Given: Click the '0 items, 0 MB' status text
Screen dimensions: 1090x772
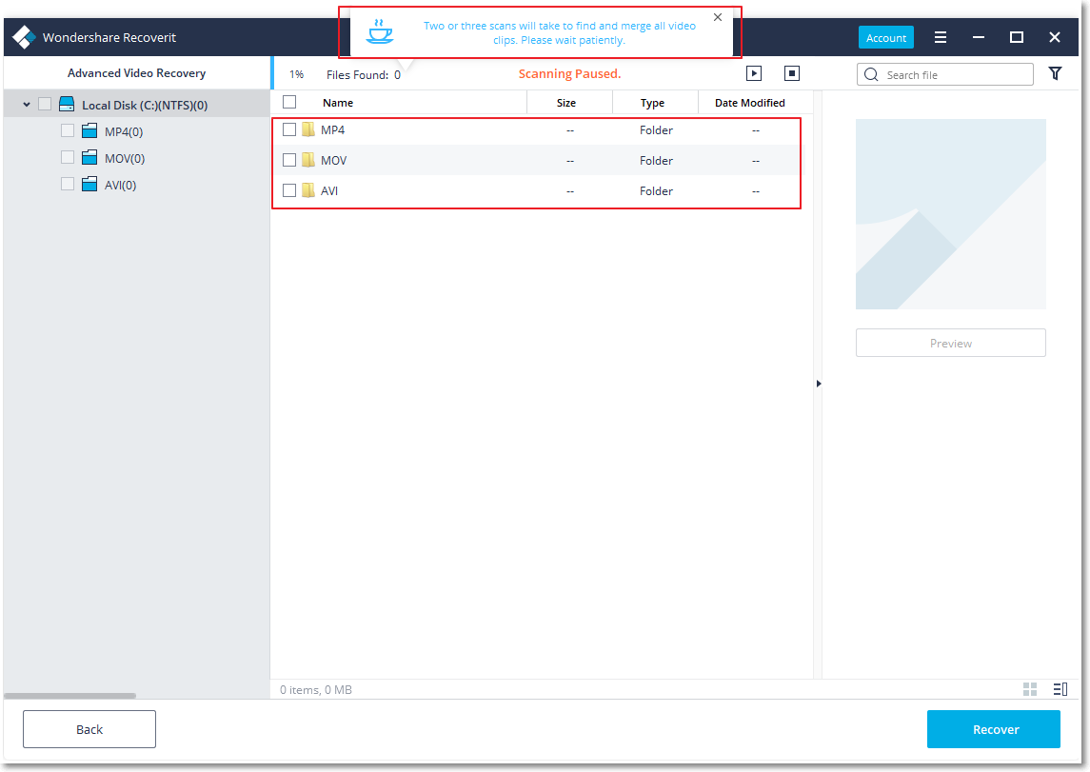Looking at the screenshot, I should point(316,689).
